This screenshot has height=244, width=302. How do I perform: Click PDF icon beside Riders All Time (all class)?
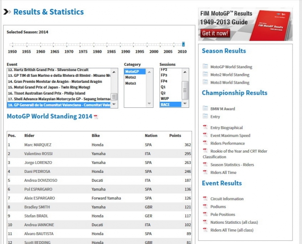[205, 230]
